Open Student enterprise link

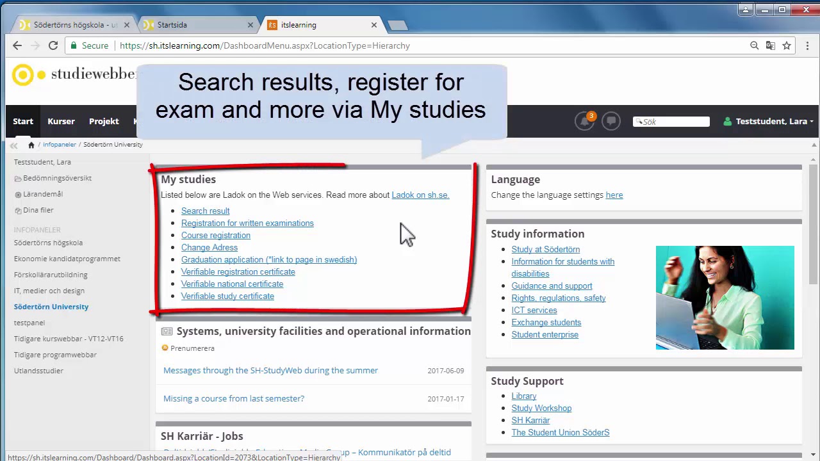(x=545, y=334)
